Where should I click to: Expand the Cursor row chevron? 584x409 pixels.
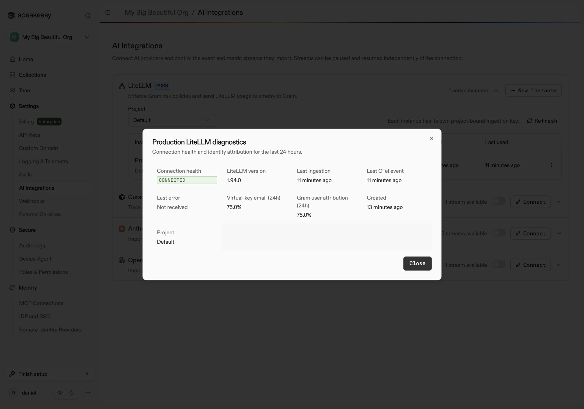pyautogui.click(x=559, y=202)
